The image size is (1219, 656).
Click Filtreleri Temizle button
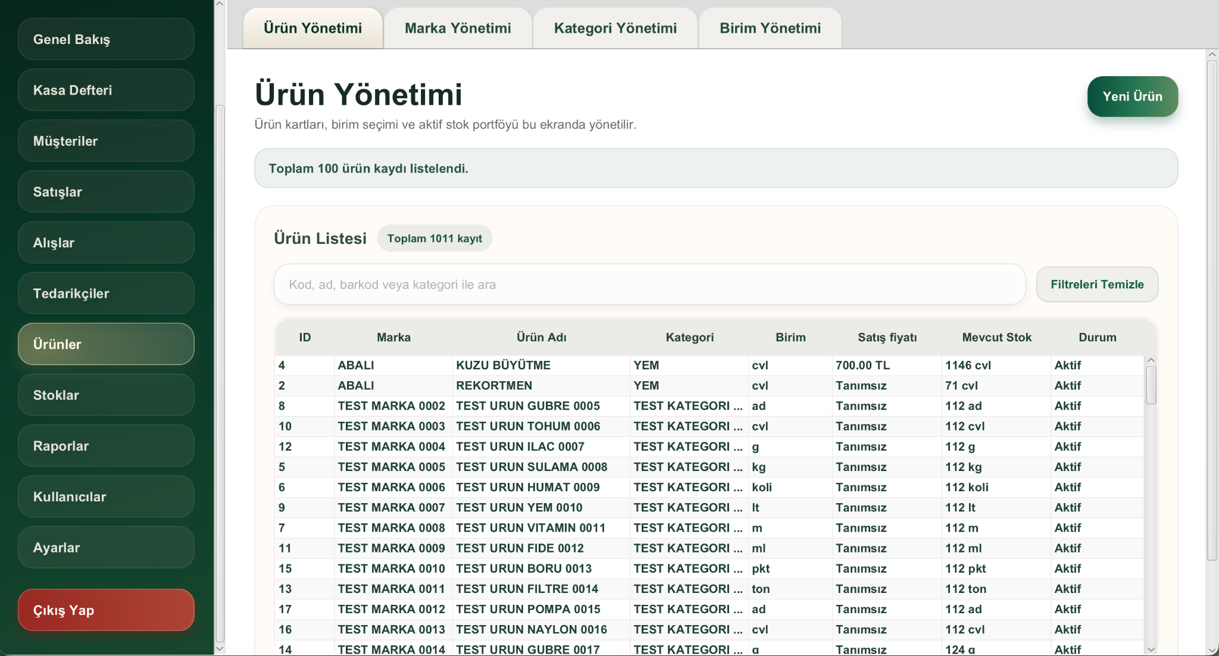click(1097, 284)
